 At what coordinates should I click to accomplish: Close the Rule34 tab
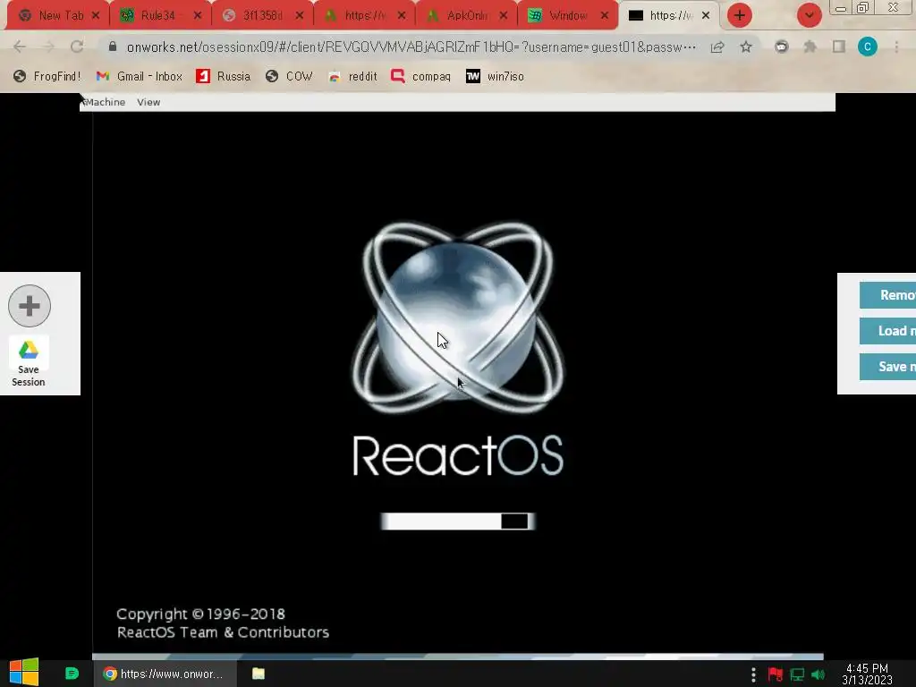pyautogui.click(x=198, y=16)
